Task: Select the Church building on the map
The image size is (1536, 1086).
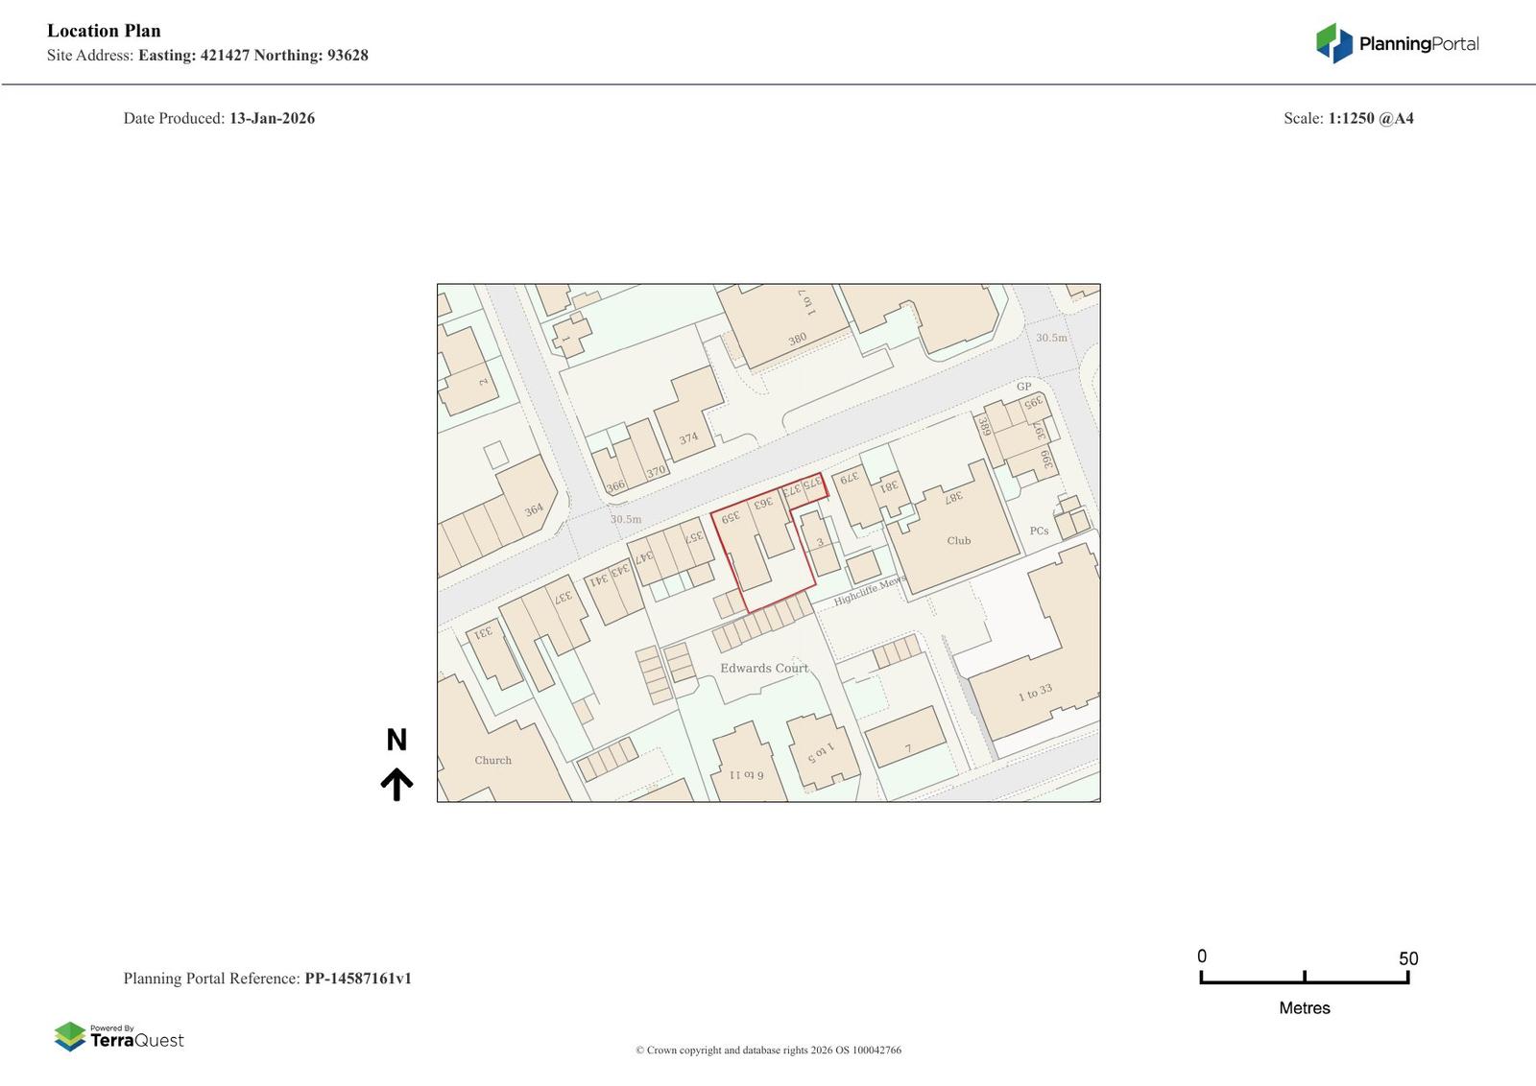Action: pyautogui.click(x=492, y=760)
